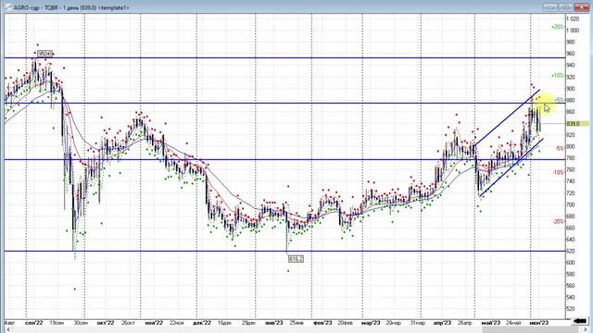Click the июн'23 date label

coord(539,323)
